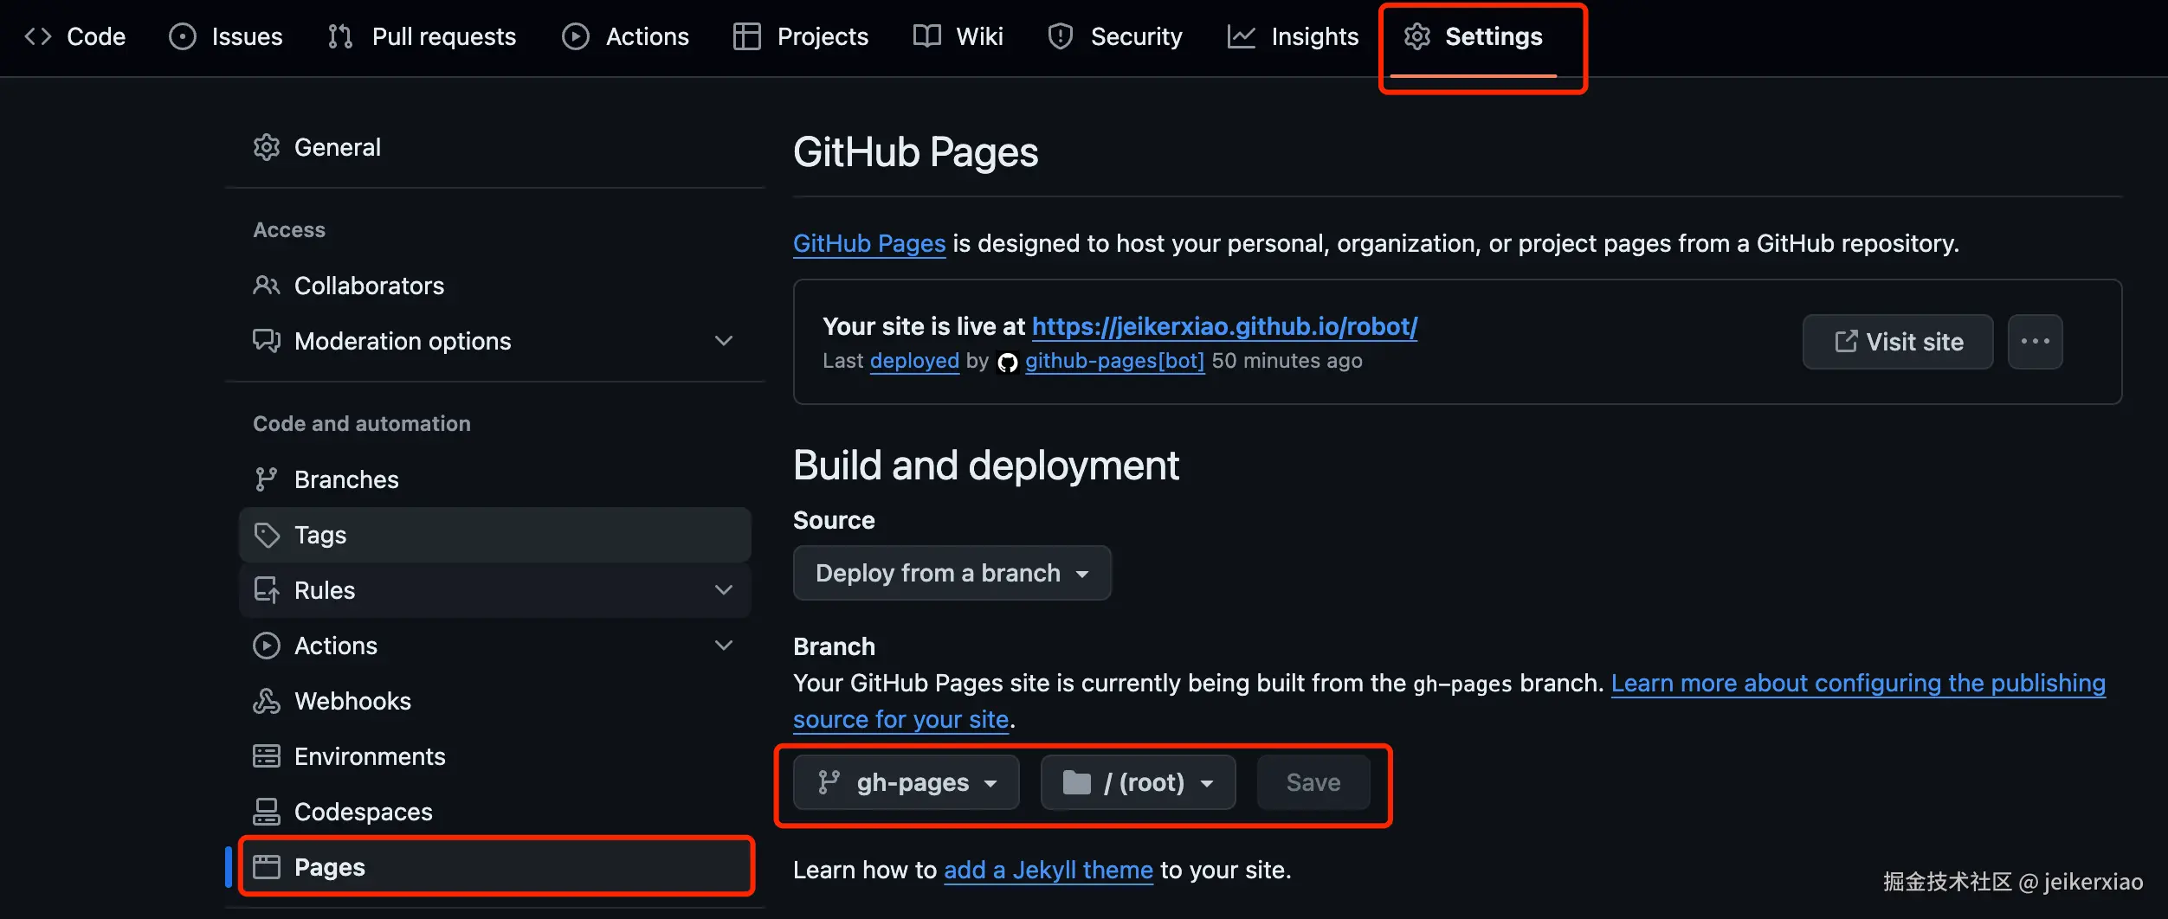Open Collaborators settings
This screenshot has height=919, width=2168.
(495, 286)
